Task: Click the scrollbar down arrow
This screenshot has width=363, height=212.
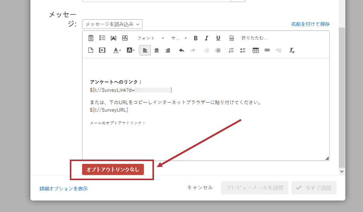Action: tap(342, 172)
